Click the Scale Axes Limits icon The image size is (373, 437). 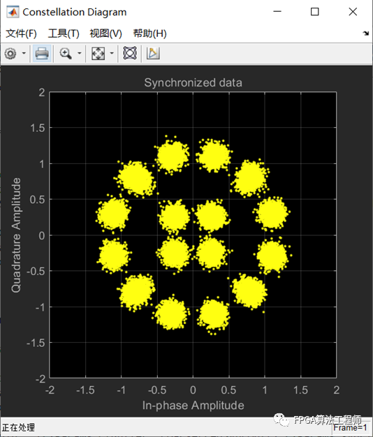(98, 53)
